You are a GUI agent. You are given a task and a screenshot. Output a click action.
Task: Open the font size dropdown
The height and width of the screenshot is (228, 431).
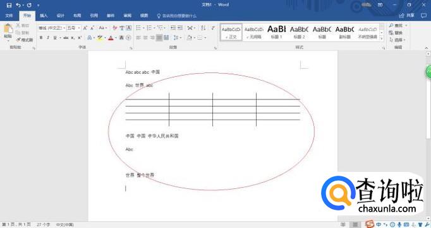coord(74,28)
